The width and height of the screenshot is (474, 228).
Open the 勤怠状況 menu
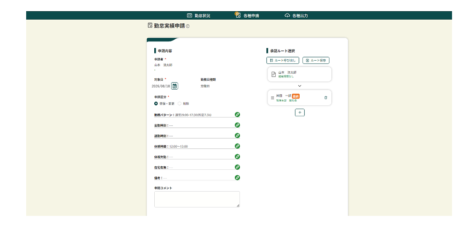[199, 16]
